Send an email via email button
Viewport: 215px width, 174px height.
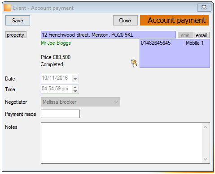click(202, 35)
